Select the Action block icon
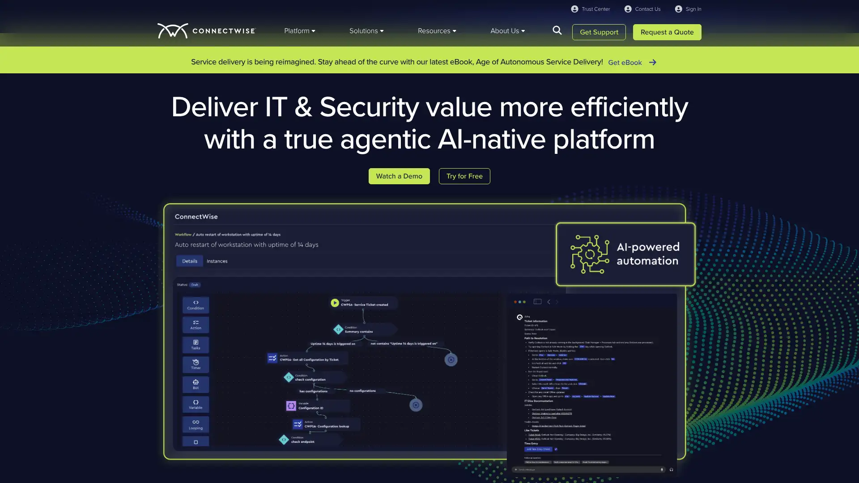859x483 pixels. pyautogui.click(x=196, y=325)
